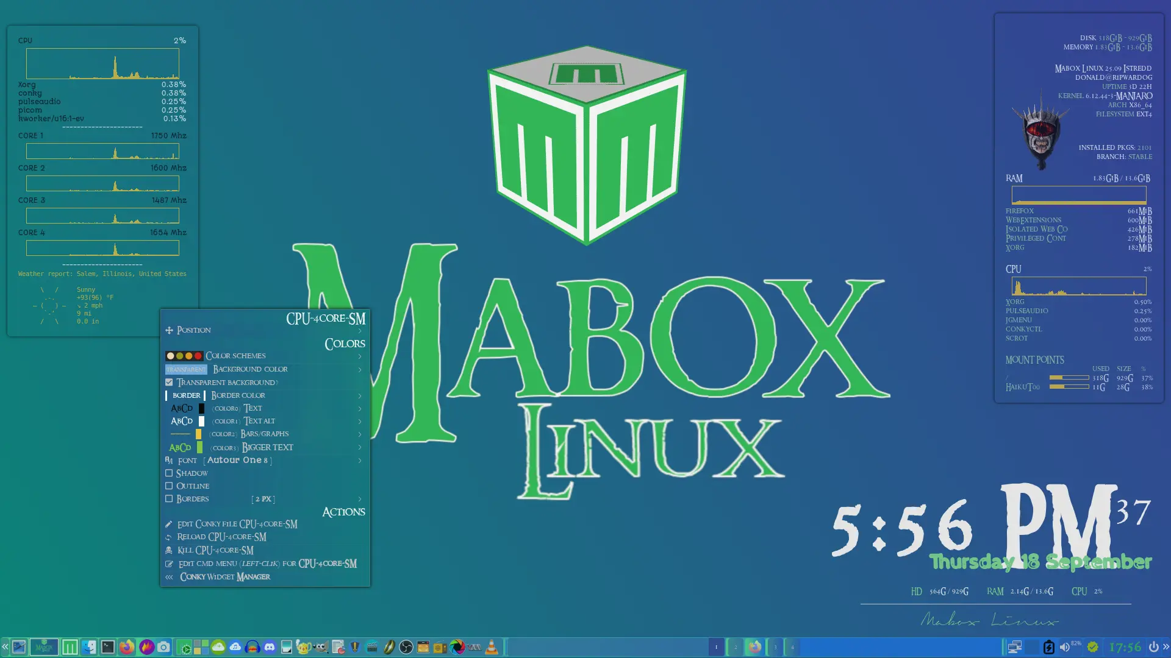The image size is (1171, 658).
Task: Enable the Outline checkbox
Action: point(169,486)
